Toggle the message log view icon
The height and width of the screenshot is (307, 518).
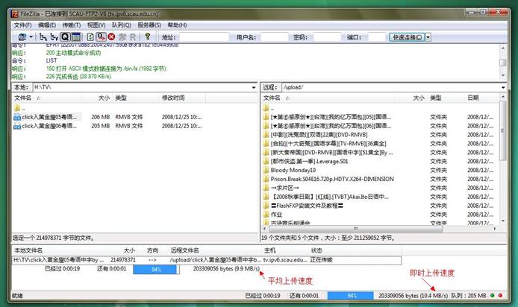[x=76, y=37]
